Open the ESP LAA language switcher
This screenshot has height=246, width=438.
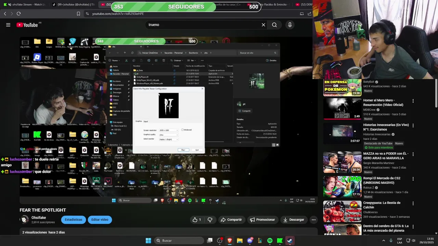coord(400,241)
